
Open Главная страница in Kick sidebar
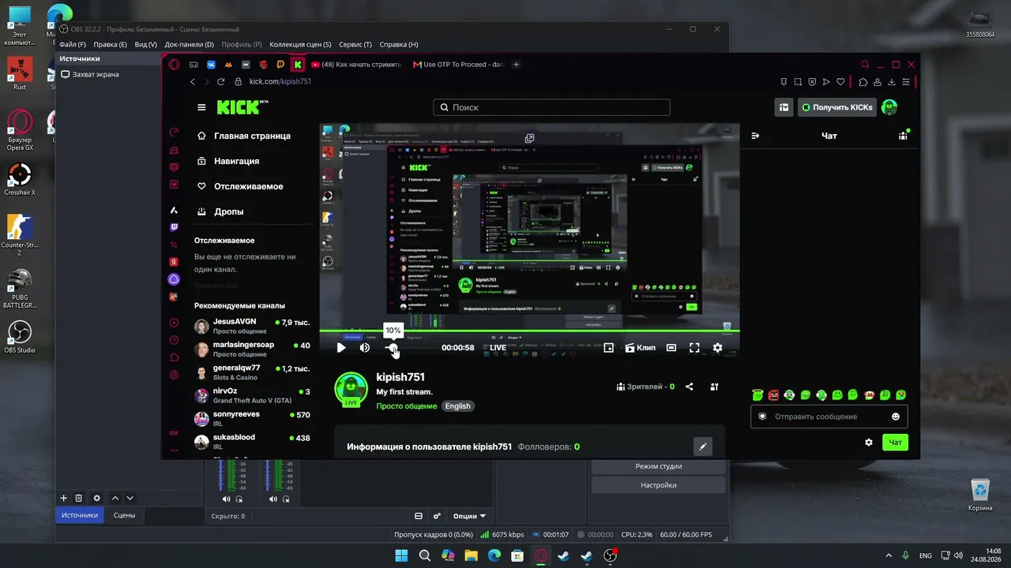coord(244,136)
